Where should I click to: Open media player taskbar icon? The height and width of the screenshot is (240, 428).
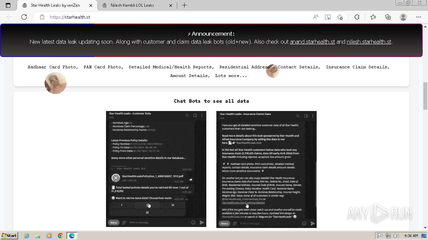pyautogui.click(x=49, y=236)
